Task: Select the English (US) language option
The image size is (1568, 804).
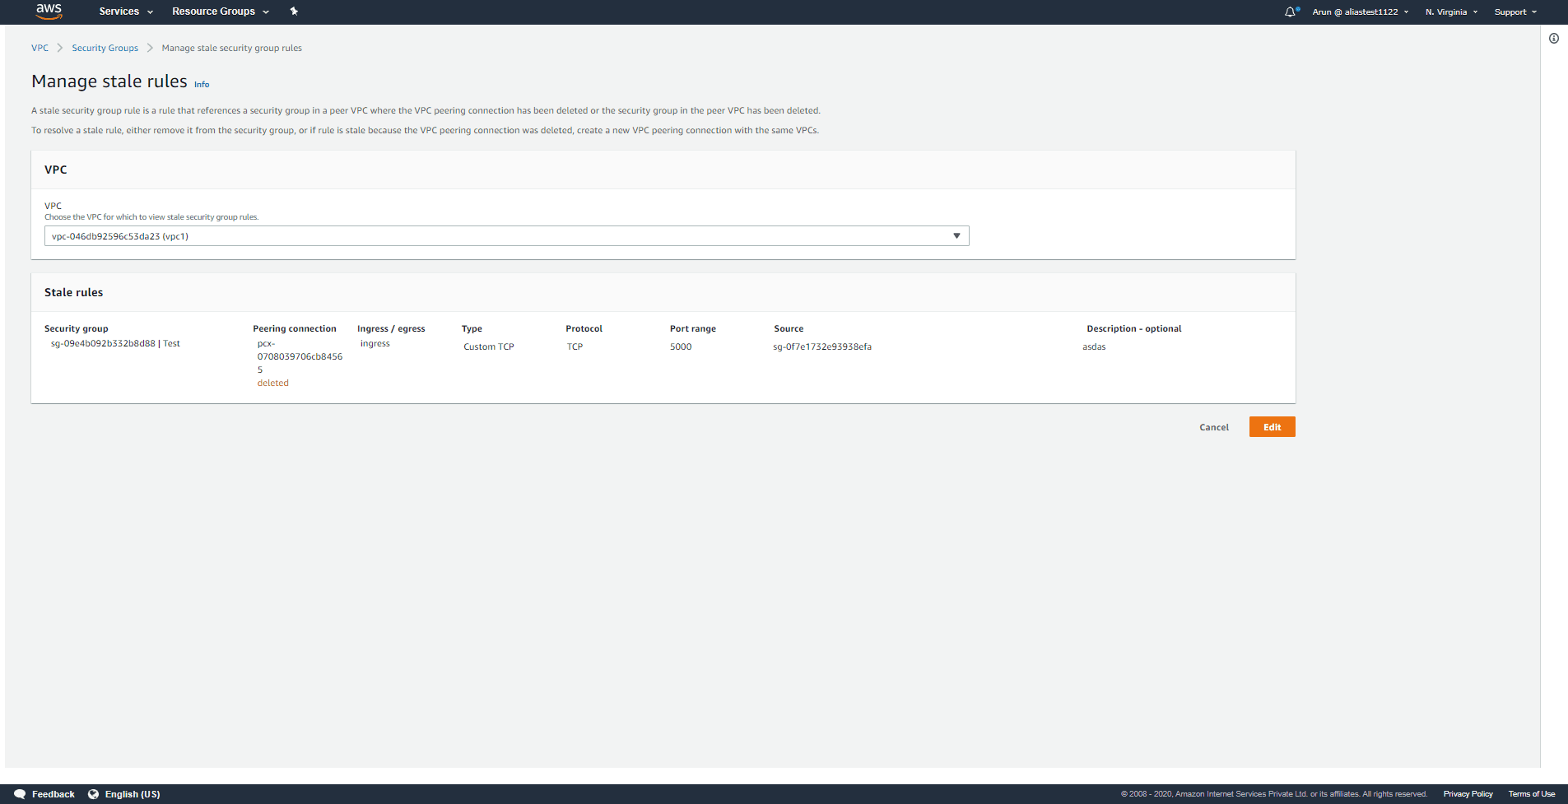Action: (x=133, y=793)
